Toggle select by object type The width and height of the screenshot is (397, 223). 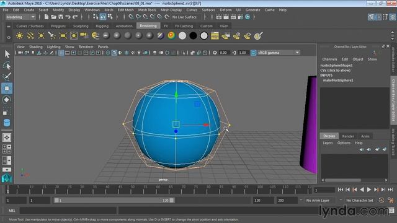[103, 17]
